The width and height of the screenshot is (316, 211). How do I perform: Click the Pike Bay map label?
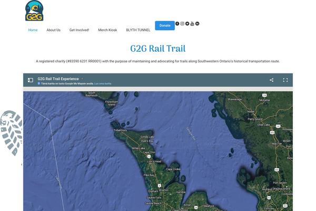pos(149,175)
